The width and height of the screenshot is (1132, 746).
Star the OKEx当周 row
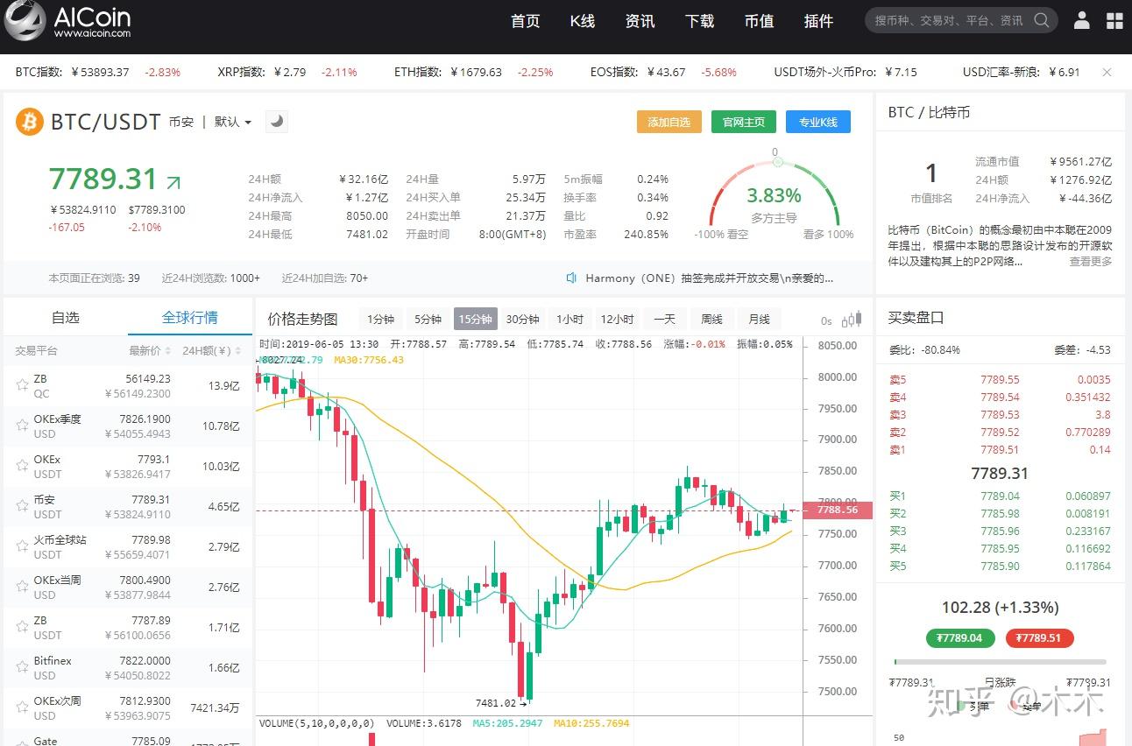point(23,587)
